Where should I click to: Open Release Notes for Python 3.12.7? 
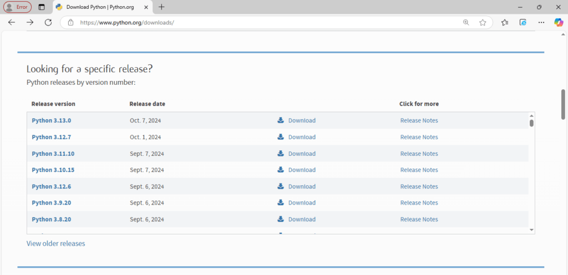[419, 137]
